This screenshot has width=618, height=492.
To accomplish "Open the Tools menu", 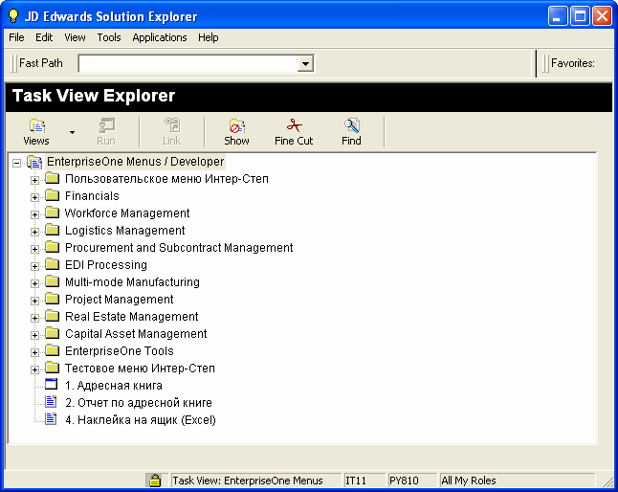I will (109, 37).
